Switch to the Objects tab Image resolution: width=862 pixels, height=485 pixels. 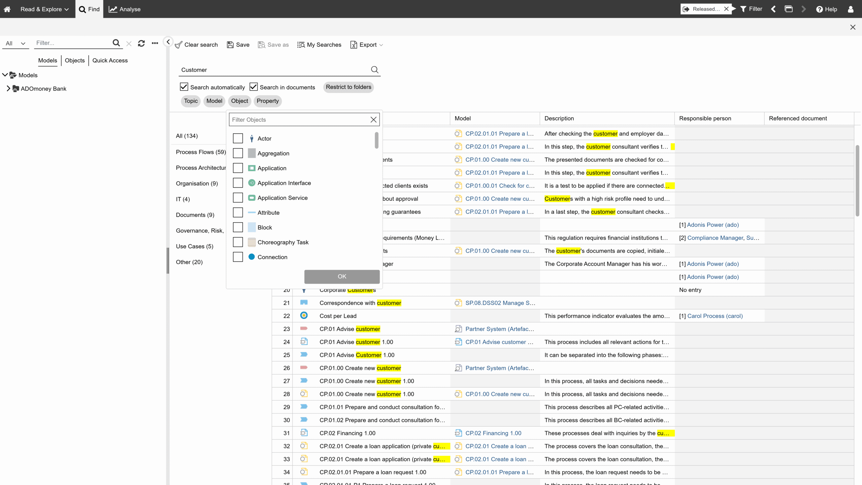(75, 60)
